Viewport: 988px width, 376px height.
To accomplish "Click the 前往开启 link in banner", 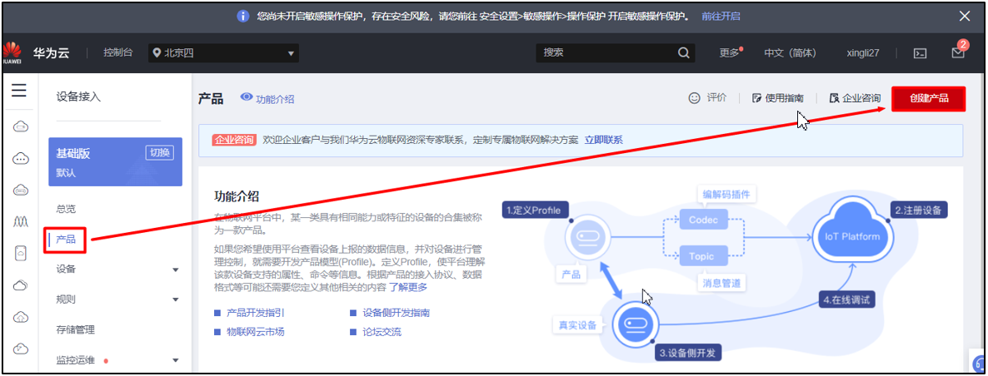I will pos(721,17).
